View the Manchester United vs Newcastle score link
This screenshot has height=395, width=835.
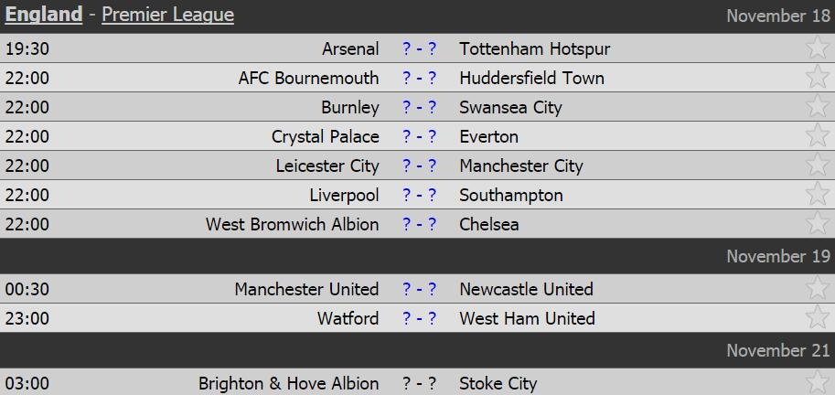coord(420,289)
